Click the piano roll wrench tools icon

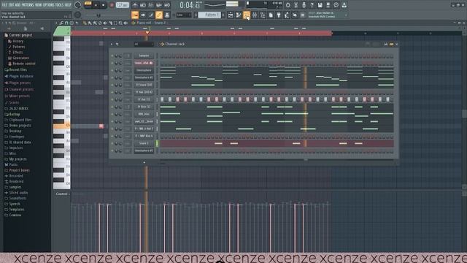pos(61,23)
